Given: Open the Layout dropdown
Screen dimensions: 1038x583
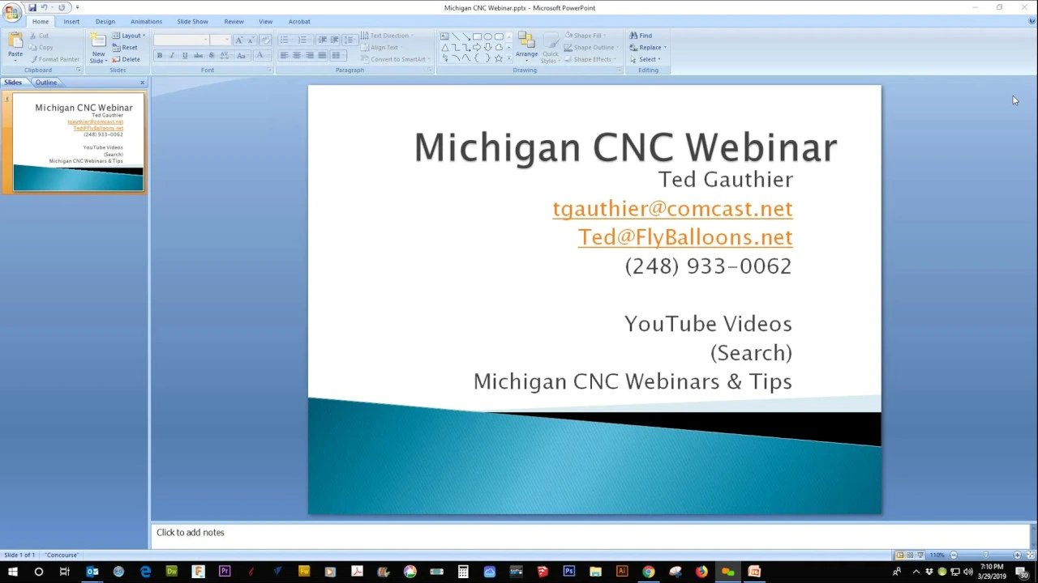Looking at the screenshot, I should click(129, 36).
